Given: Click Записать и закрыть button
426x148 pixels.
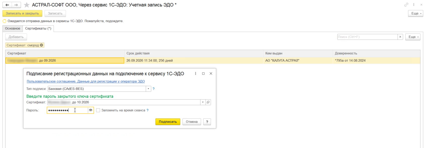Looking at the screenshot, I should point(22,14).
